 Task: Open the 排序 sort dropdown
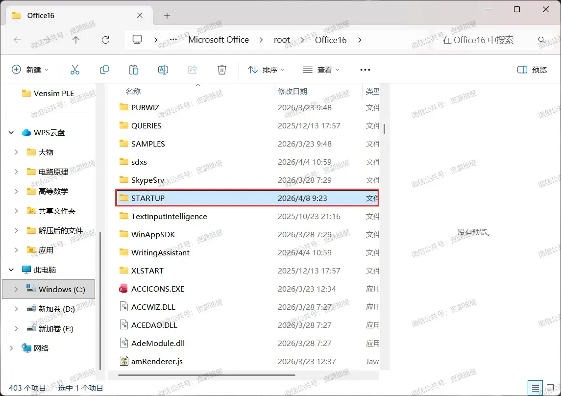(267, 70)
